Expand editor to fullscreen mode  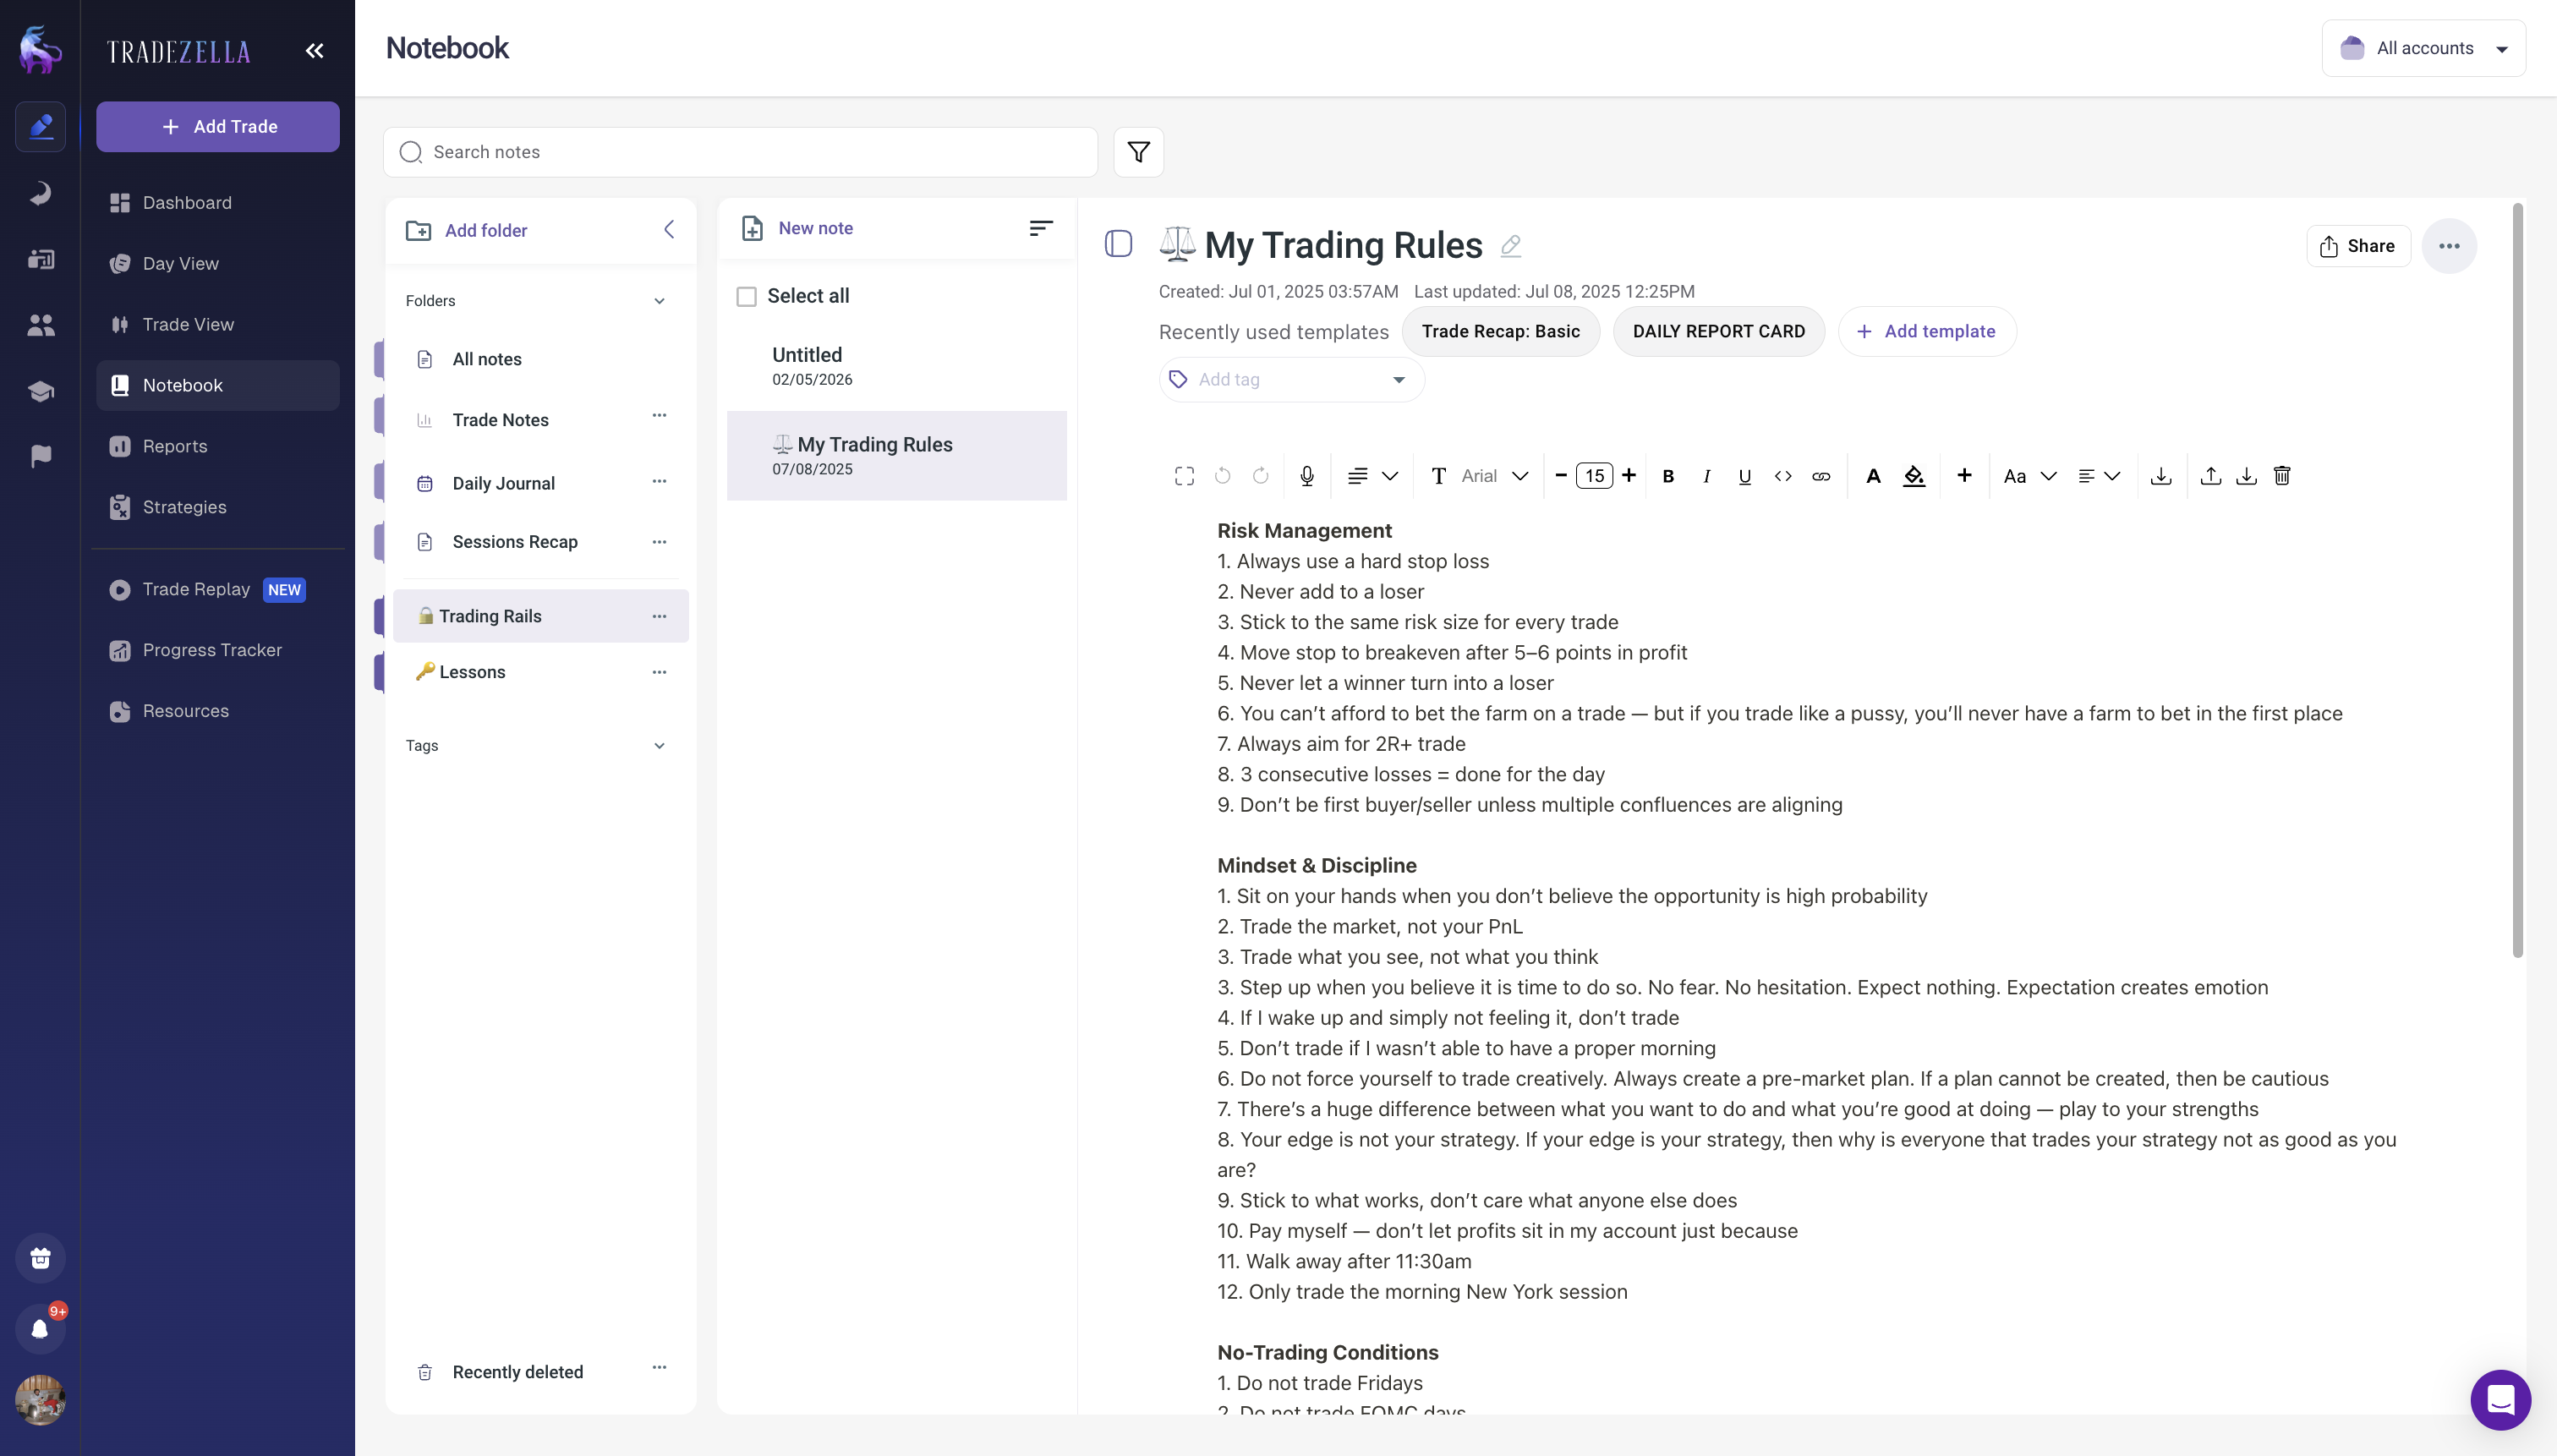[1184, 476]
